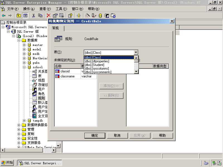Expand the tempdb database node
This screenshot has height=167, width=223.
coord(24,121)
